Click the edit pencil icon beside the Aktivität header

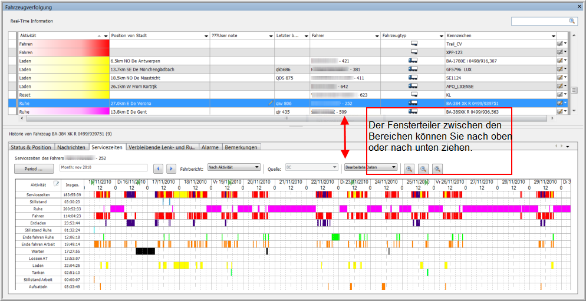57,184
